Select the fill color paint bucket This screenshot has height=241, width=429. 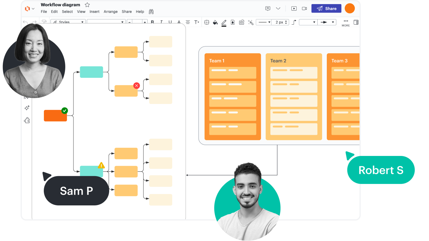215,22
